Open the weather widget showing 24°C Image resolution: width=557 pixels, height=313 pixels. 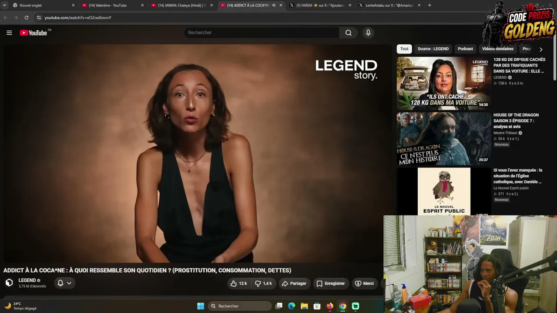[x=20, y=306]
